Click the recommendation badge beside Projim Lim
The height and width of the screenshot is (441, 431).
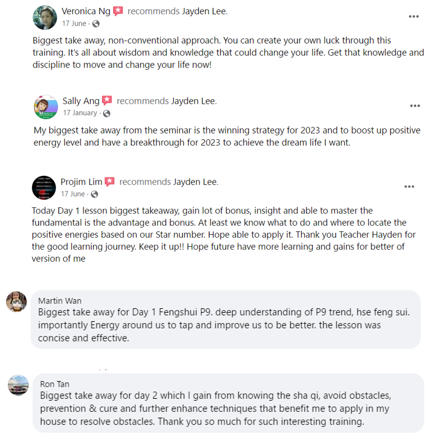110,182
